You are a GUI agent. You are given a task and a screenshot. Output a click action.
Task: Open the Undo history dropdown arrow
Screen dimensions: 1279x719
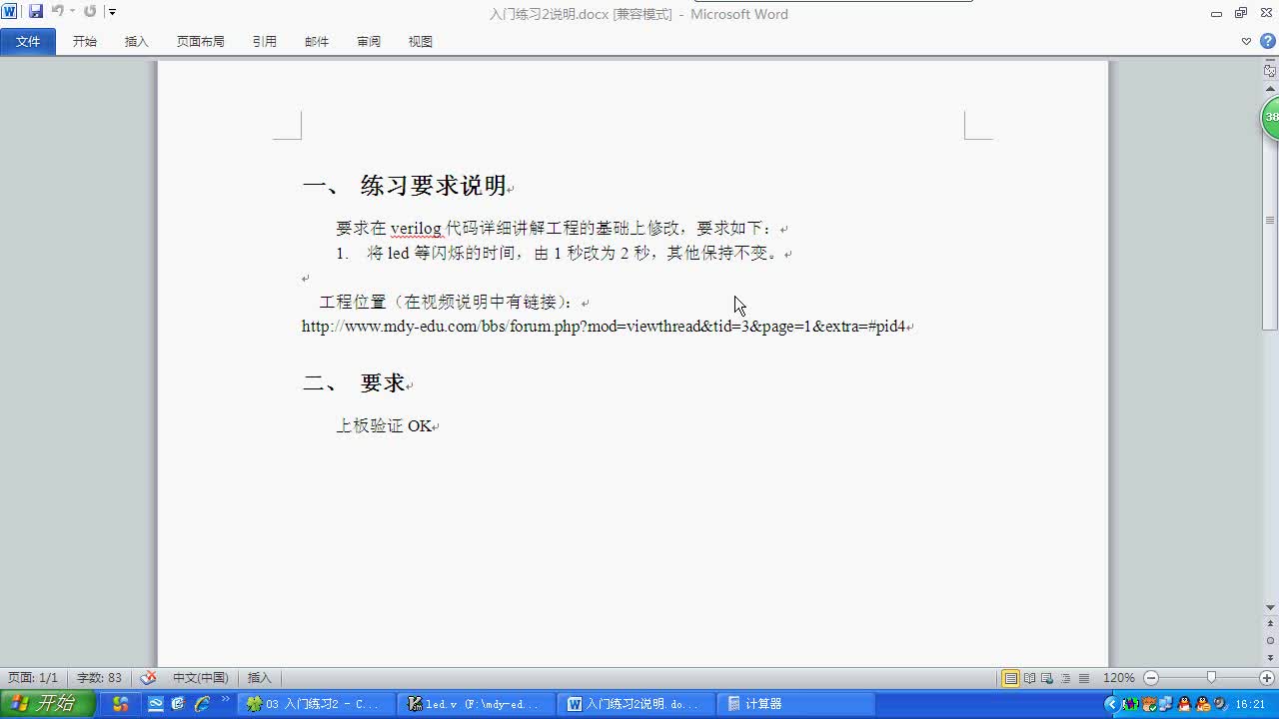click(72, 12)
